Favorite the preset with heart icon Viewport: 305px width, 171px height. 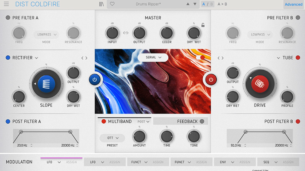[112, 4]
